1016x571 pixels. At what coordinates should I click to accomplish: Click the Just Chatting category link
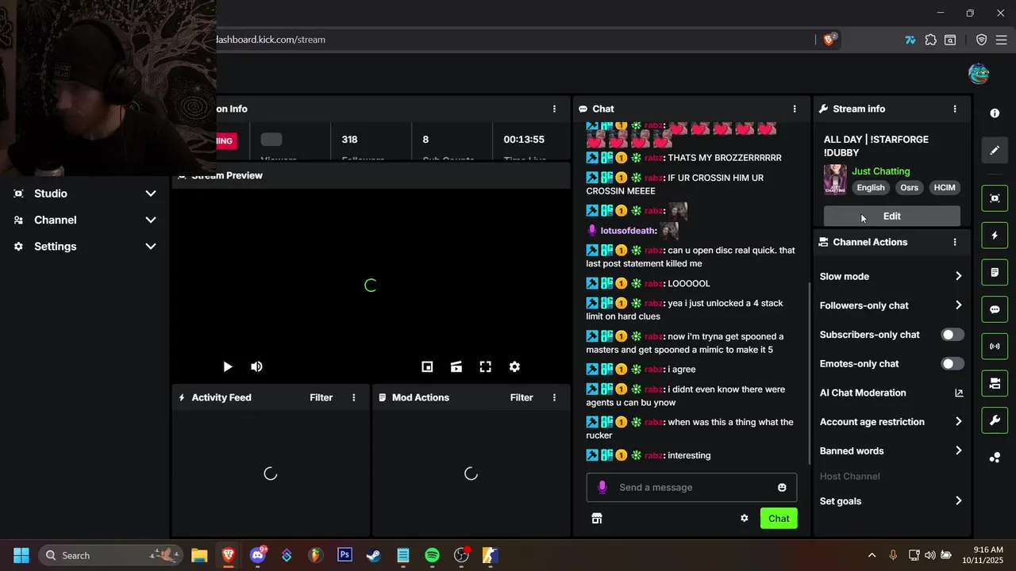881,171
